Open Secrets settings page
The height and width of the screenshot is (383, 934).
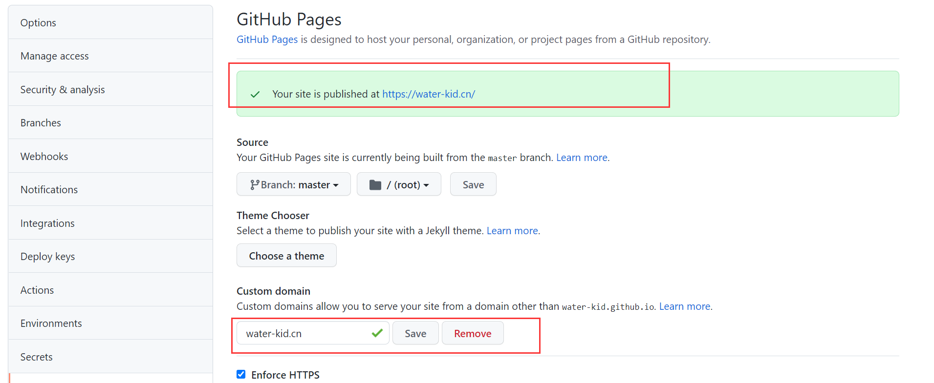[x=110, y=357]
